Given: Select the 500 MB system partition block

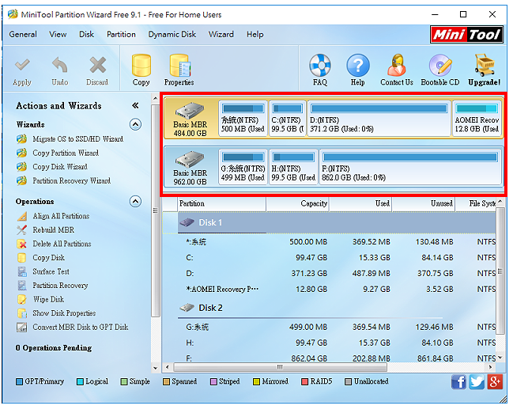Looking at the screenshot, I should (x=243, y=119).
